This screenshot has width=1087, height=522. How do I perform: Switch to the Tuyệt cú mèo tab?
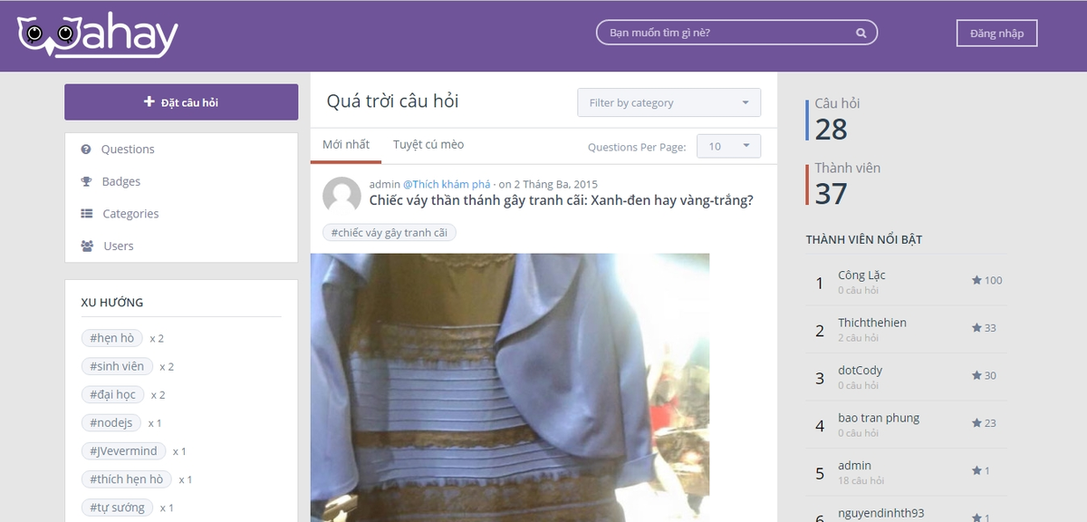coord(428,145)
